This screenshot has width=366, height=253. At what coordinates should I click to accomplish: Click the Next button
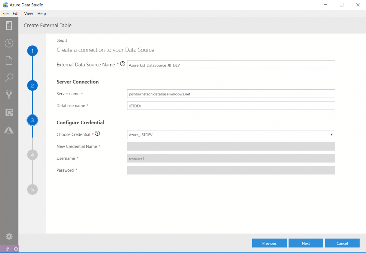point(306,243)
